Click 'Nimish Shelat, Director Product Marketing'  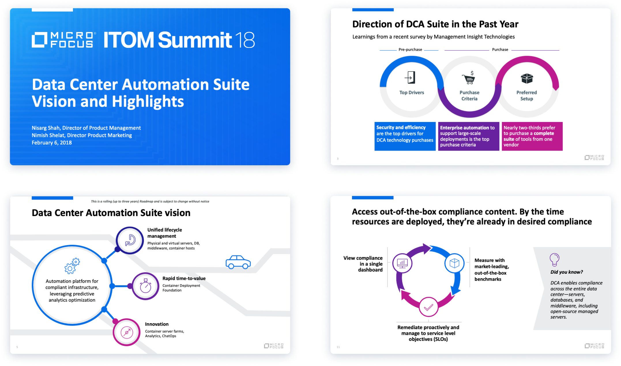(82, 135)
